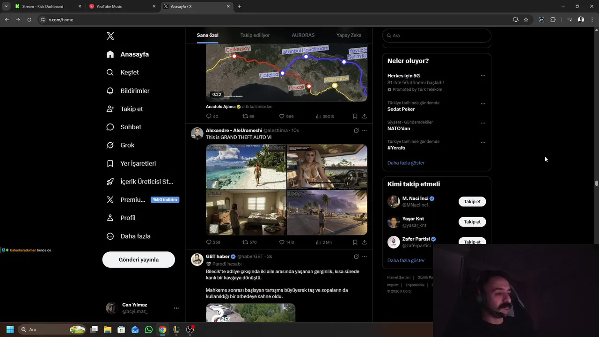This screenshot has width=599, height=337.
Task: Open Bildirimler notifications
Action: pyautogui.click(x=128, y=91)
